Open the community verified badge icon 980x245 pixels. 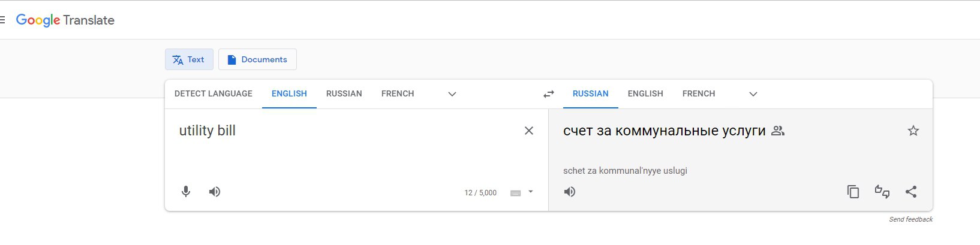[x=778, y=131]
